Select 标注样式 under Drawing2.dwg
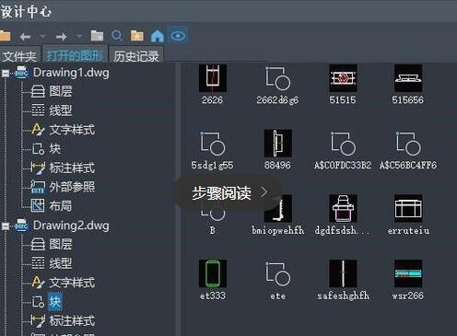This screenshot has height=336, width=457. point(72,321)
